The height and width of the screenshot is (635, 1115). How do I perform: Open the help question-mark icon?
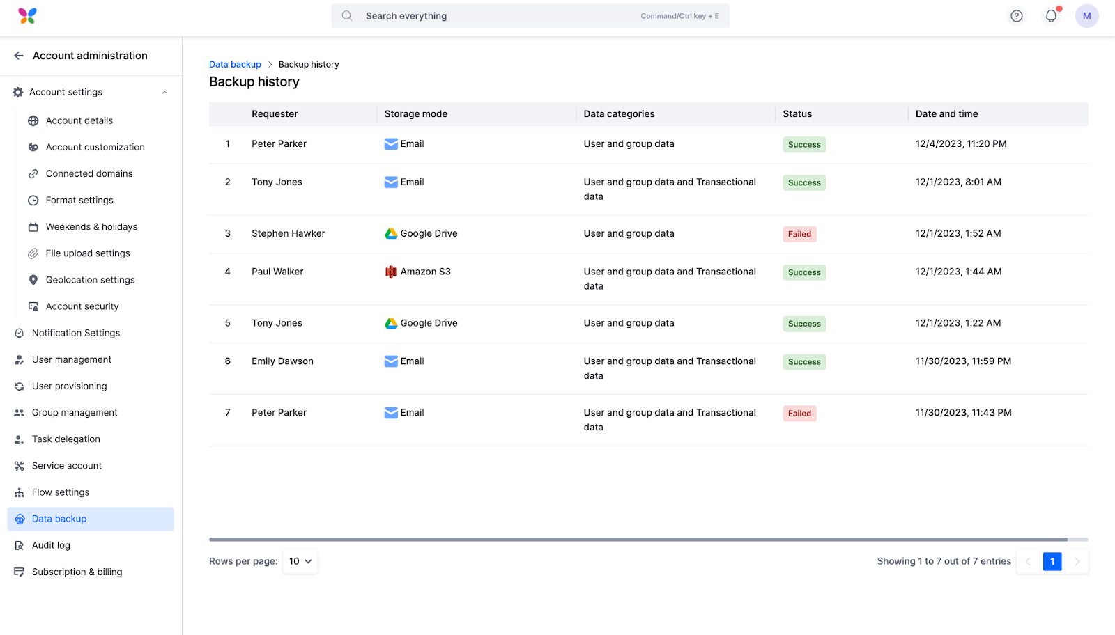pos(1017,16)
